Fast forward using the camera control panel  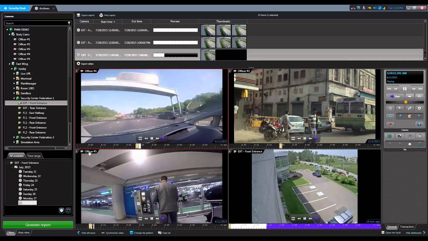(414, 89)
